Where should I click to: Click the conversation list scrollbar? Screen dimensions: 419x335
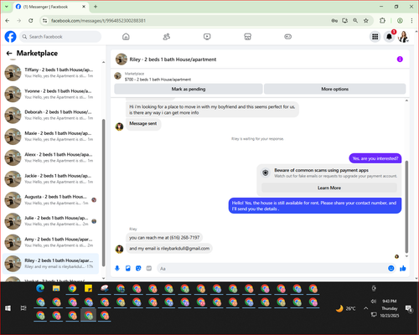[x=104, y=193]
